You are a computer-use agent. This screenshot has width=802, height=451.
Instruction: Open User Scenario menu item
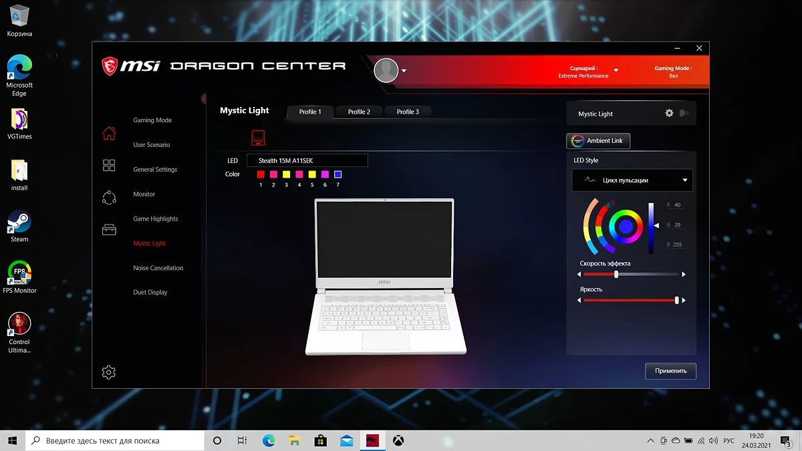[x=152, y=145]
